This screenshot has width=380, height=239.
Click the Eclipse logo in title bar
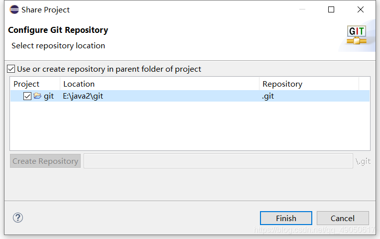(14, 9)
